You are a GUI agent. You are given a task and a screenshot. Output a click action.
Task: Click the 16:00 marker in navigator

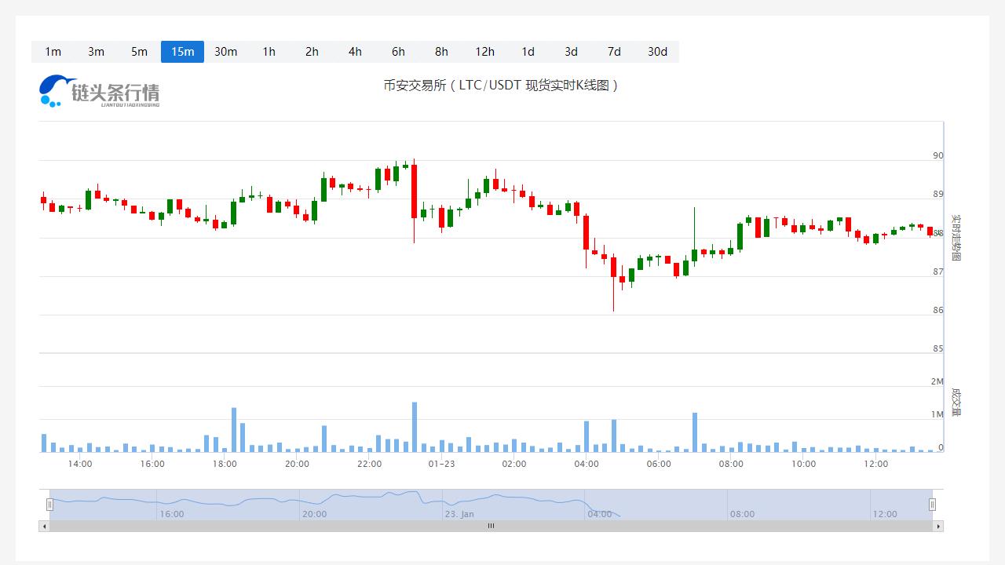point(172,514)
